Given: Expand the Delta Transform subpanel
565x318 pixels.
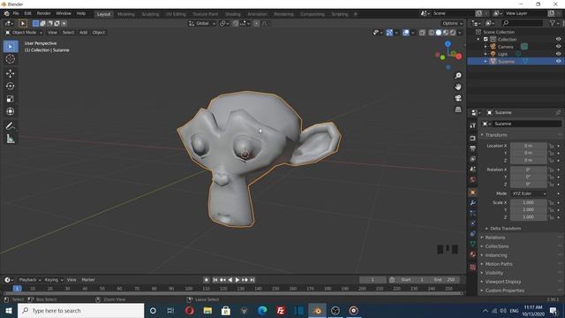Looking at the screenshot, I should tap(505, 229).
